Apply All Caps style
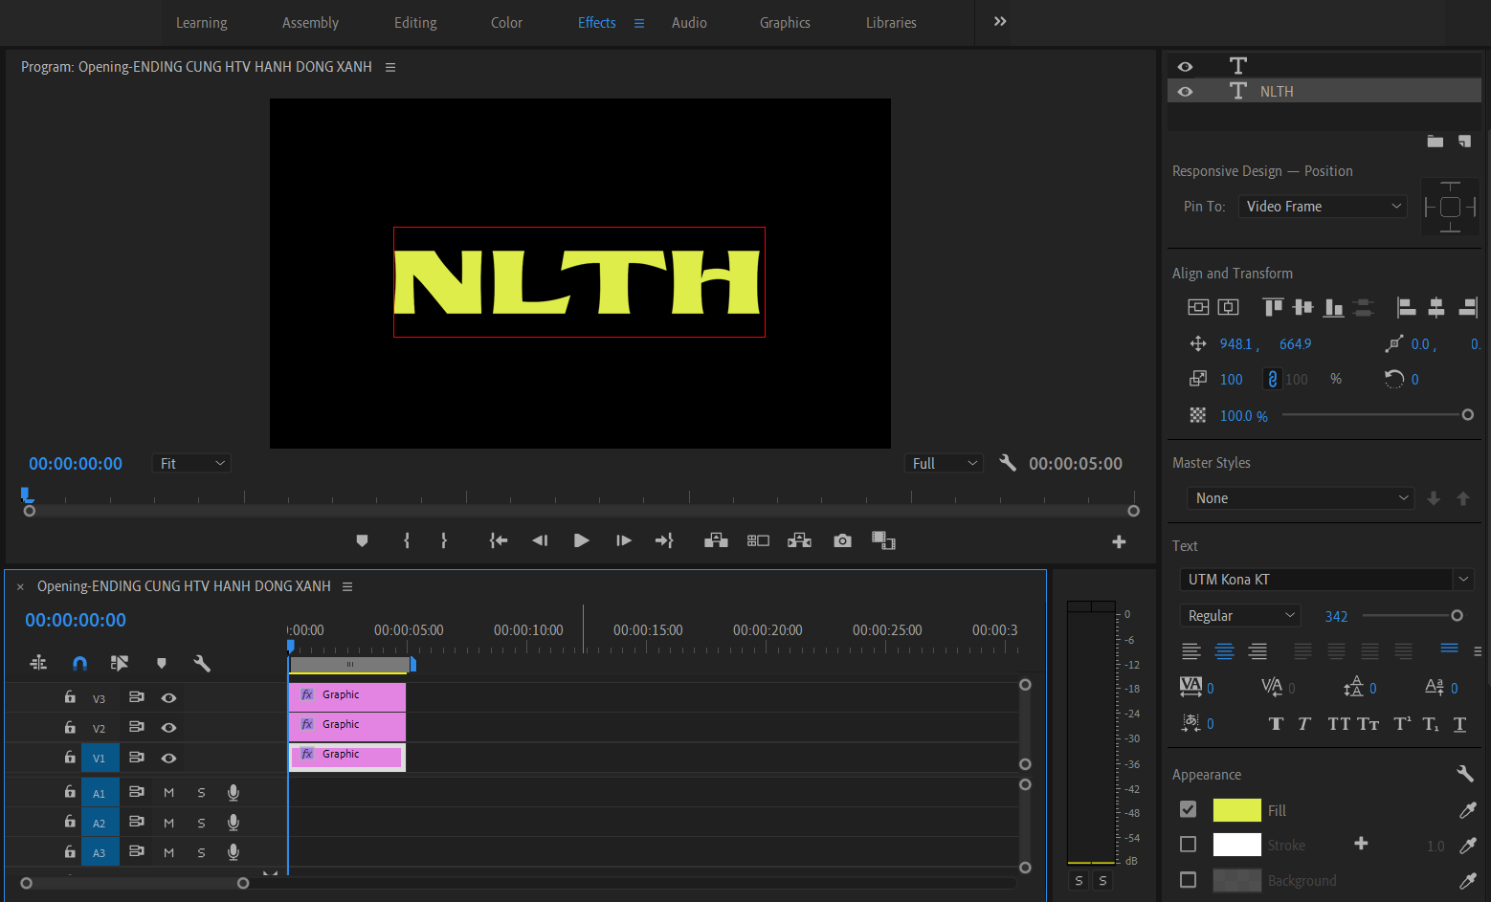1491x902 pixels. pos(1339,724)
